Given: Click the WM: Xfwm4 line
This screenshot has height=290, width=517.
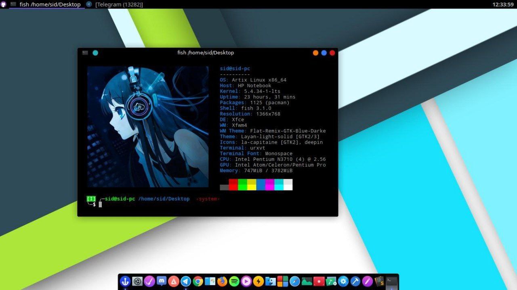Looking at the screenshot, I should point(233,125).
